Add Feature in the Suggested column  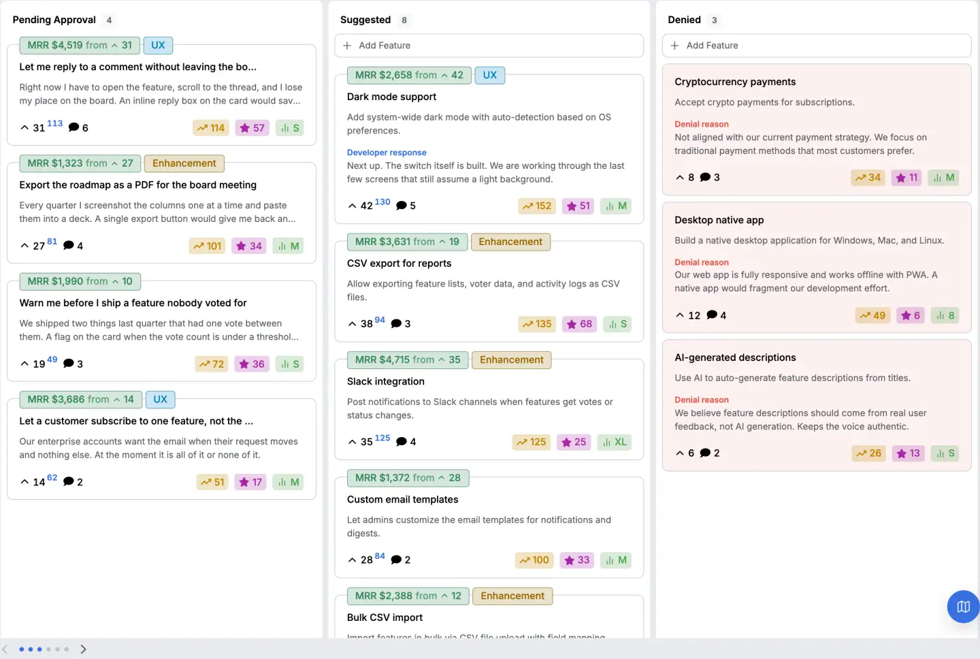(489, 46)
